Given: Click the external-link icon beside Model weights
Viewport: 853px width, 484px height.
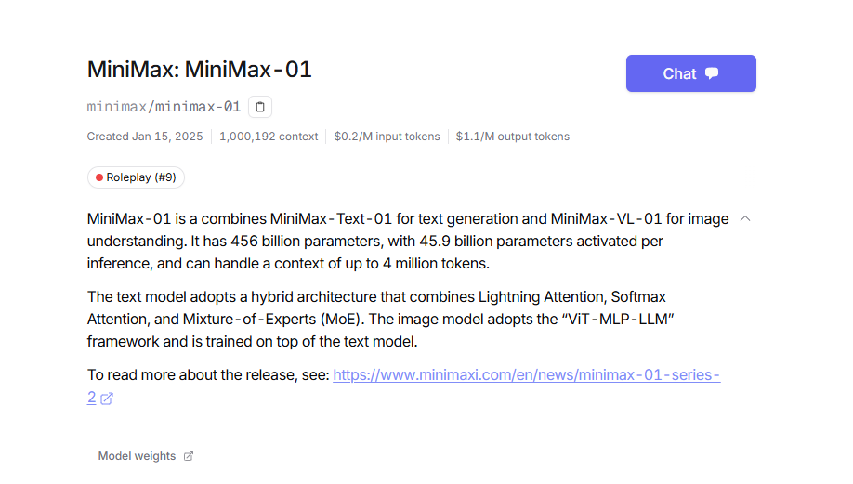Looking at the screenshot, I should (x=189, y=456).
